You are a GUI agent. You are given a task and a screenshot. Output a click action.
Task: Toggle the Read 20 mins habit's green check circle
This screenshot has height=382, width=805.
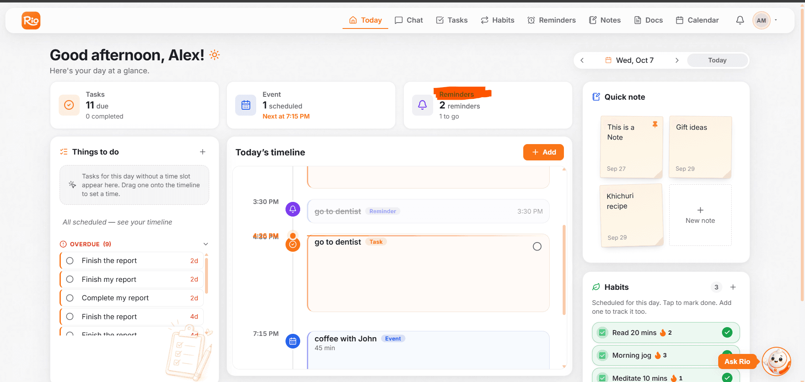point(727,333)
